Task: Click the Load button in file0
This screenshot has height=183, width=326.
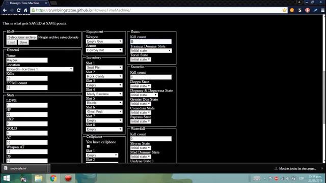Action: [x=11, y=42]
